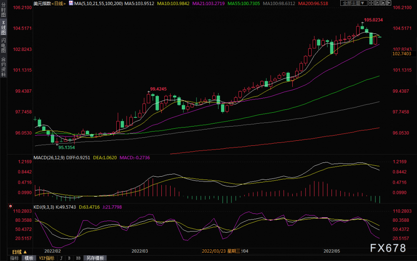Click the MA(5,10,21,55,100,200) parameters label
417x261 pixels.
98,3
